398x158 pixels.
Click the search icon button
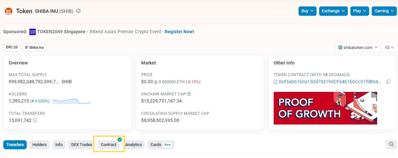pyautogui.click(x=391, y=144)
